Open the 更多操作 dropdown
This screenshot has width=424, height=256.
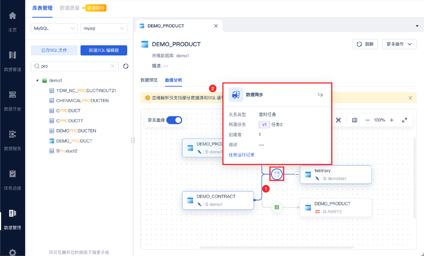(399, 44)
